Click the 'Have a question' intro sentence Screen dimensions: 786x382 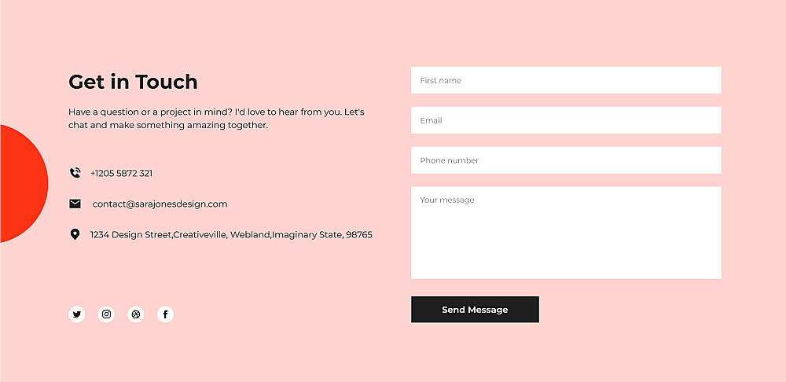[x=216, y=112]
